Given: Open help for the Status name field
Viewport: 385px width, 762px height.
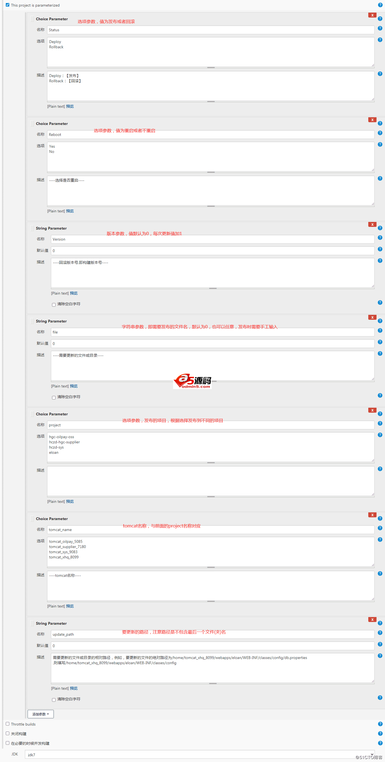Looking at the screenshot, I should 380,28.
